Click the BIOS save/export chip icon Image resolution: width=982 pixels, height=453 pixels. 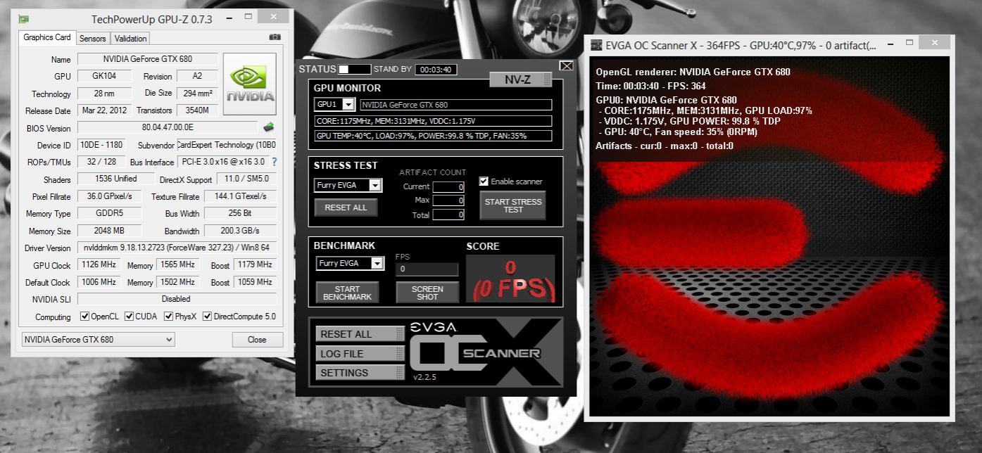point(268,127)
